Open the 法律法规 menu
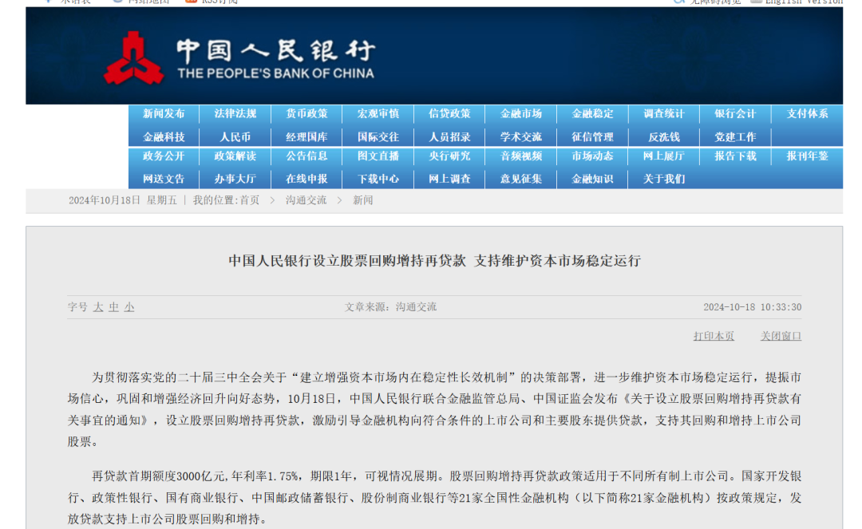The width and height of the screenshot is (862, 529). point(235,114)
